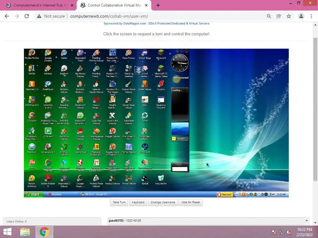Switch to SSL Error Chrome taskbar item
318x238 pixels.
[95, 194]
